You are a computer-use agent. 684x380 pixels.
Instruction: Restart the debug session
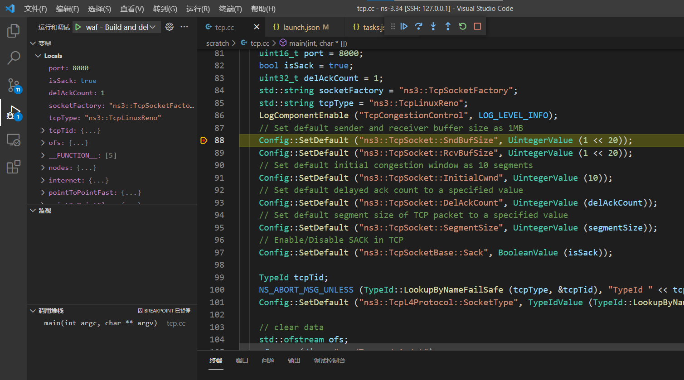pos(462,27)
